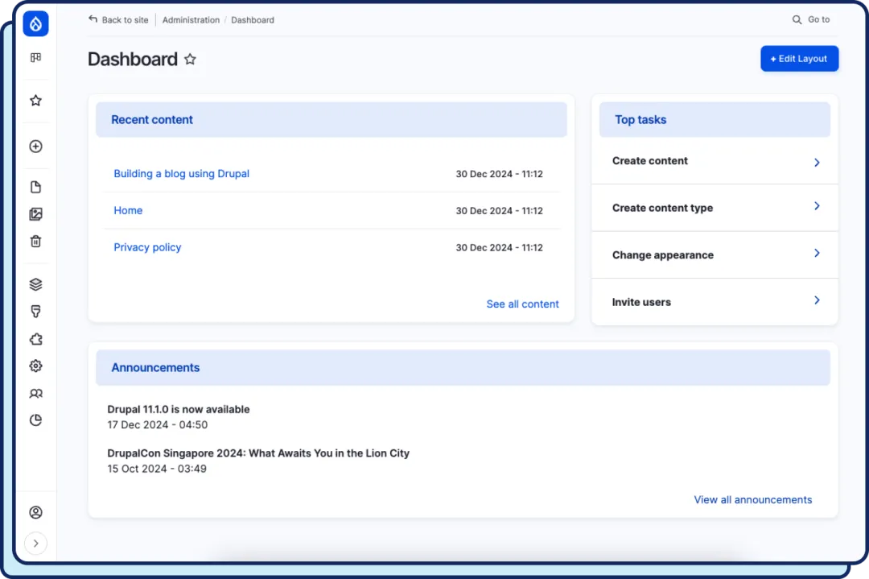Open the People users icon
Screen dimensions: 869x579
tap(35, 393)
